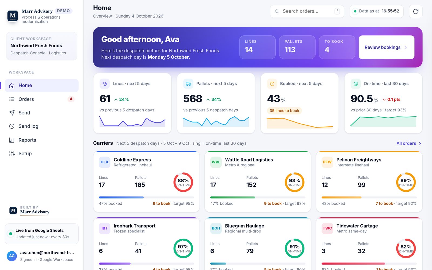The image size is (432, 270).
Task: Click the Lines box icon on KPI card
Action: point(105,84)
